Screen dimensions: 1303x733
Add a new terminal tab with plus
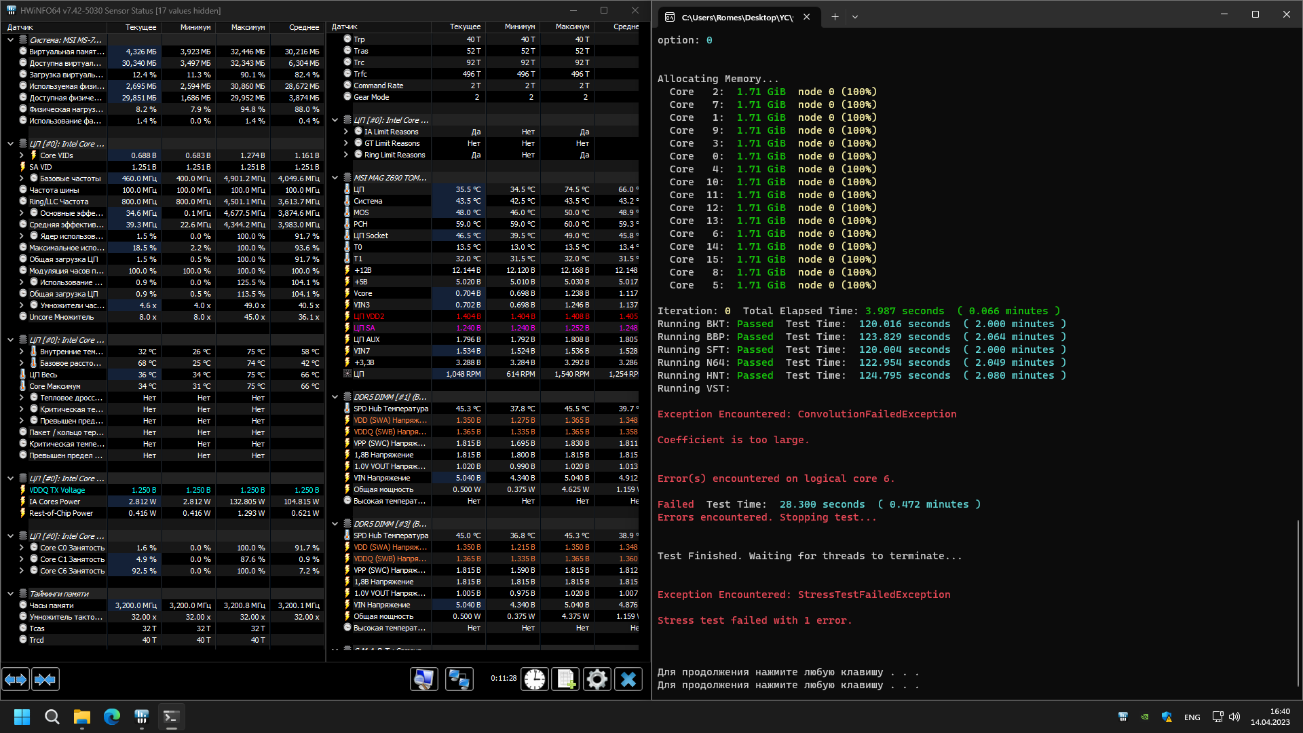(x=835, y=17)
